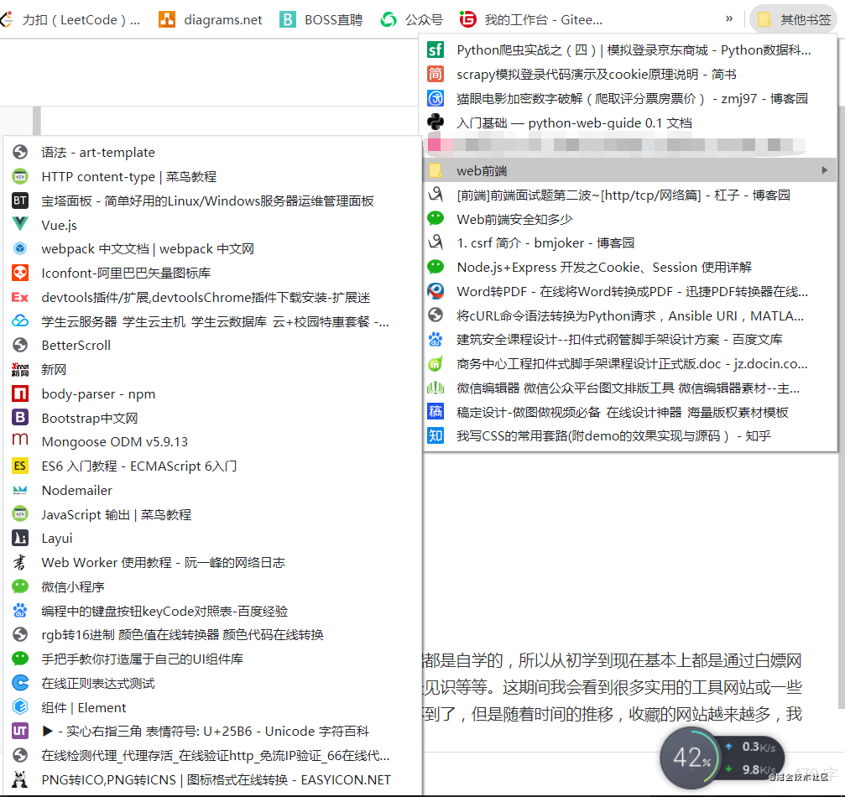The image size is (845, 797).
Task: Click the 简书 icon for scrapy模拟登录 bookmark
Action: click(x=436, y=74)
